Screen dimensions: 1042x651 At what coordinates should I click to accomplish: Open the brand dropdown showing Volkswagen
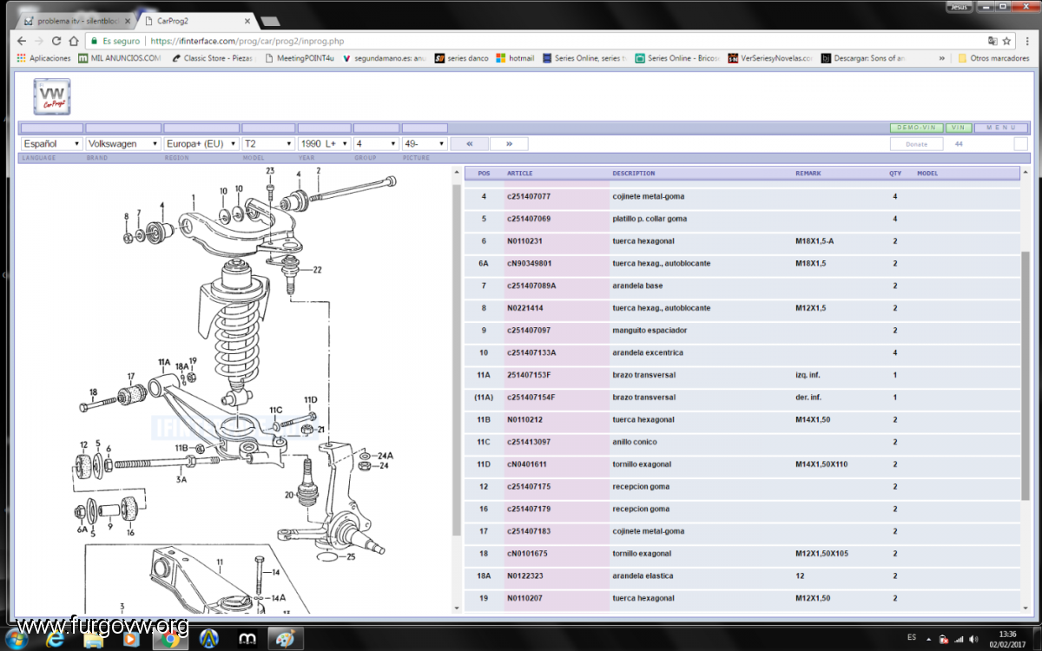(123, 143)
